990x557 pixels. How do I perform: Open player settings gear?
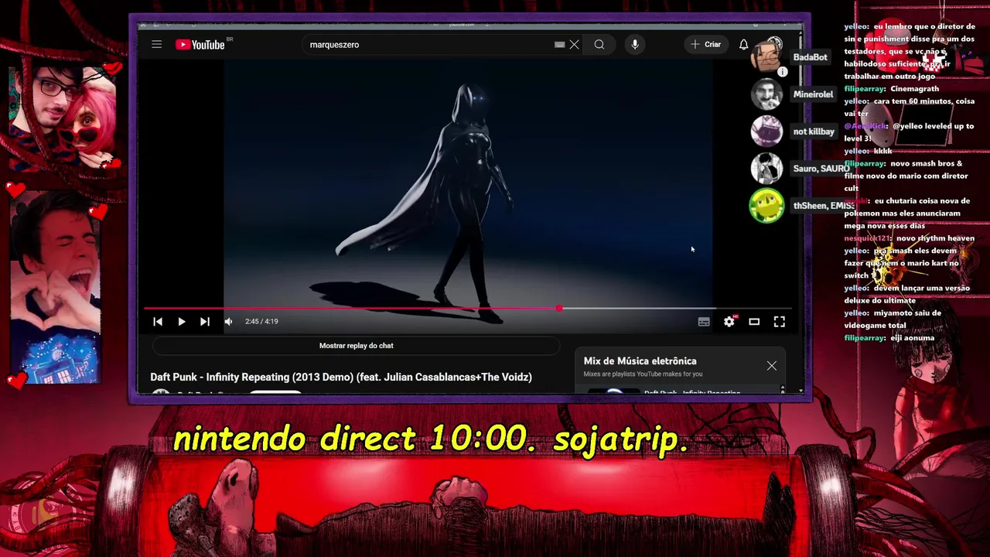729,322
